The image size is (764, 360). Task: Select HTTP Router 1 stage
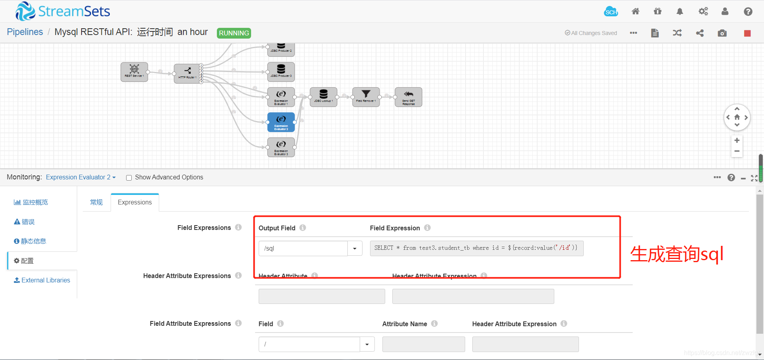pyautogui.click(x=187, y=74)
